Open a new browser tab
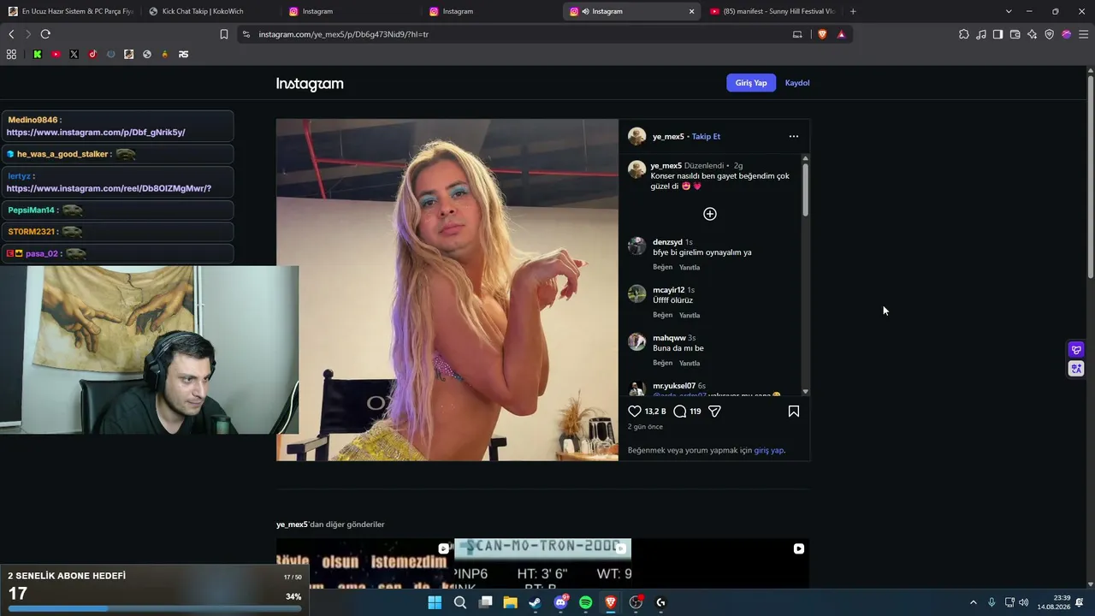 pyautogui.click(x=853, y=11)
